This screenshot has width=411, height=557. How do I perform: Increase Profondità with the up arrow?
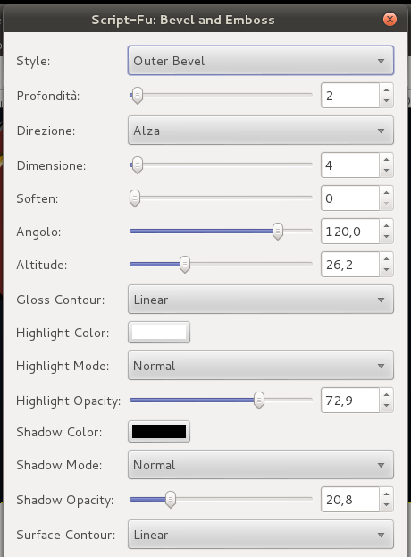click(387, 89)
